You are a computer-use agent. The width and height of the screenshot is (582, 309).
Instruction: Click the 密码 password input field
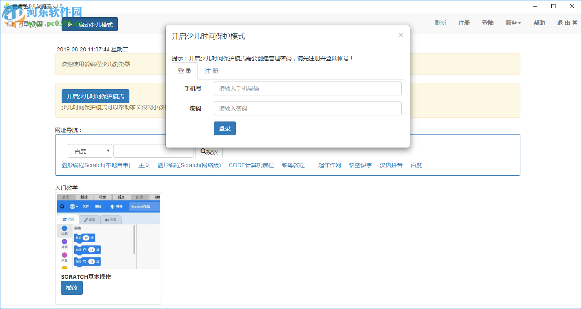point(307,108)
